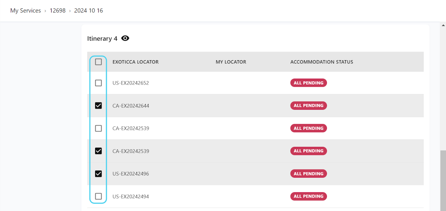Screen dimensions: 446x211
Task: Click All Pending badge for US-EX20242494
Action: 308,196
